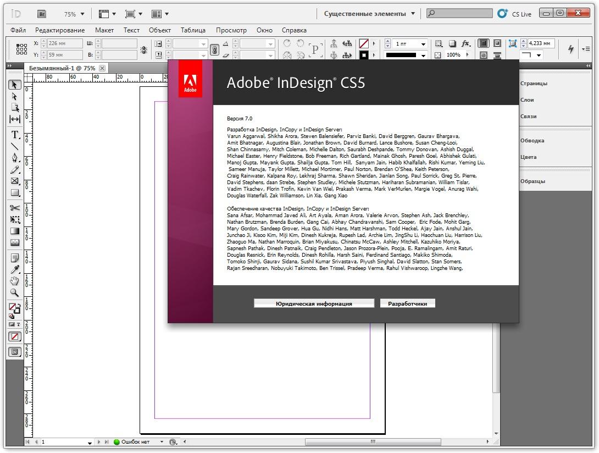The height and width of the screenshot is (453, 599).
Task: Select the Gap tool
Action: [14, 119]
